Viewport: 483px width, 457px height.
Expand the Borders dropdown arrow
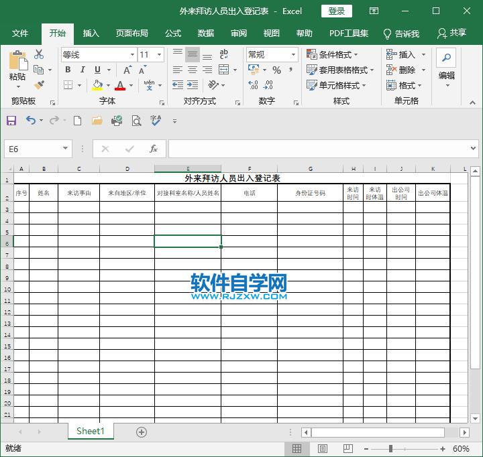[x=79, y=85]
